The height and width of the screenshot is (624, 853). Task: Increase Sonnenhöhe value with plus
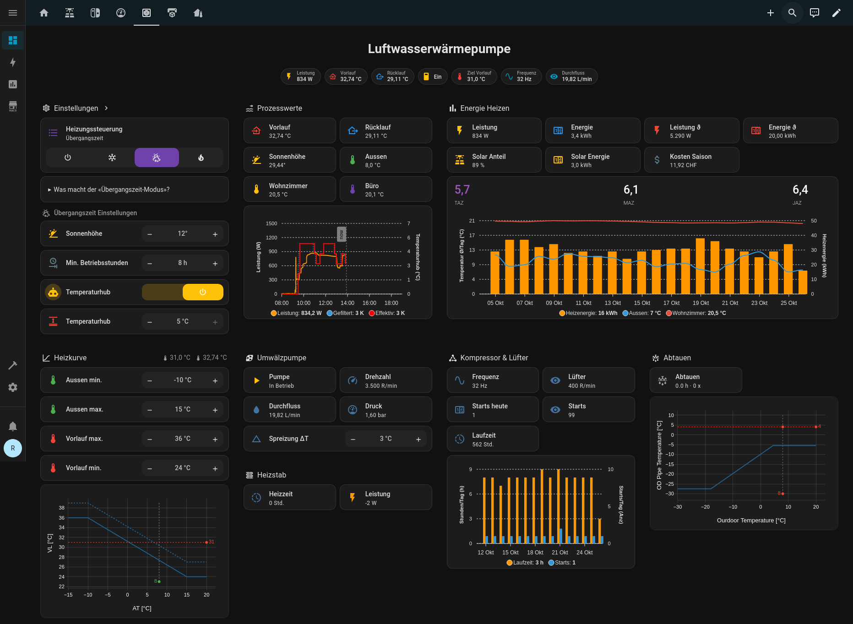pyautogui.click(x=215, y=234)
